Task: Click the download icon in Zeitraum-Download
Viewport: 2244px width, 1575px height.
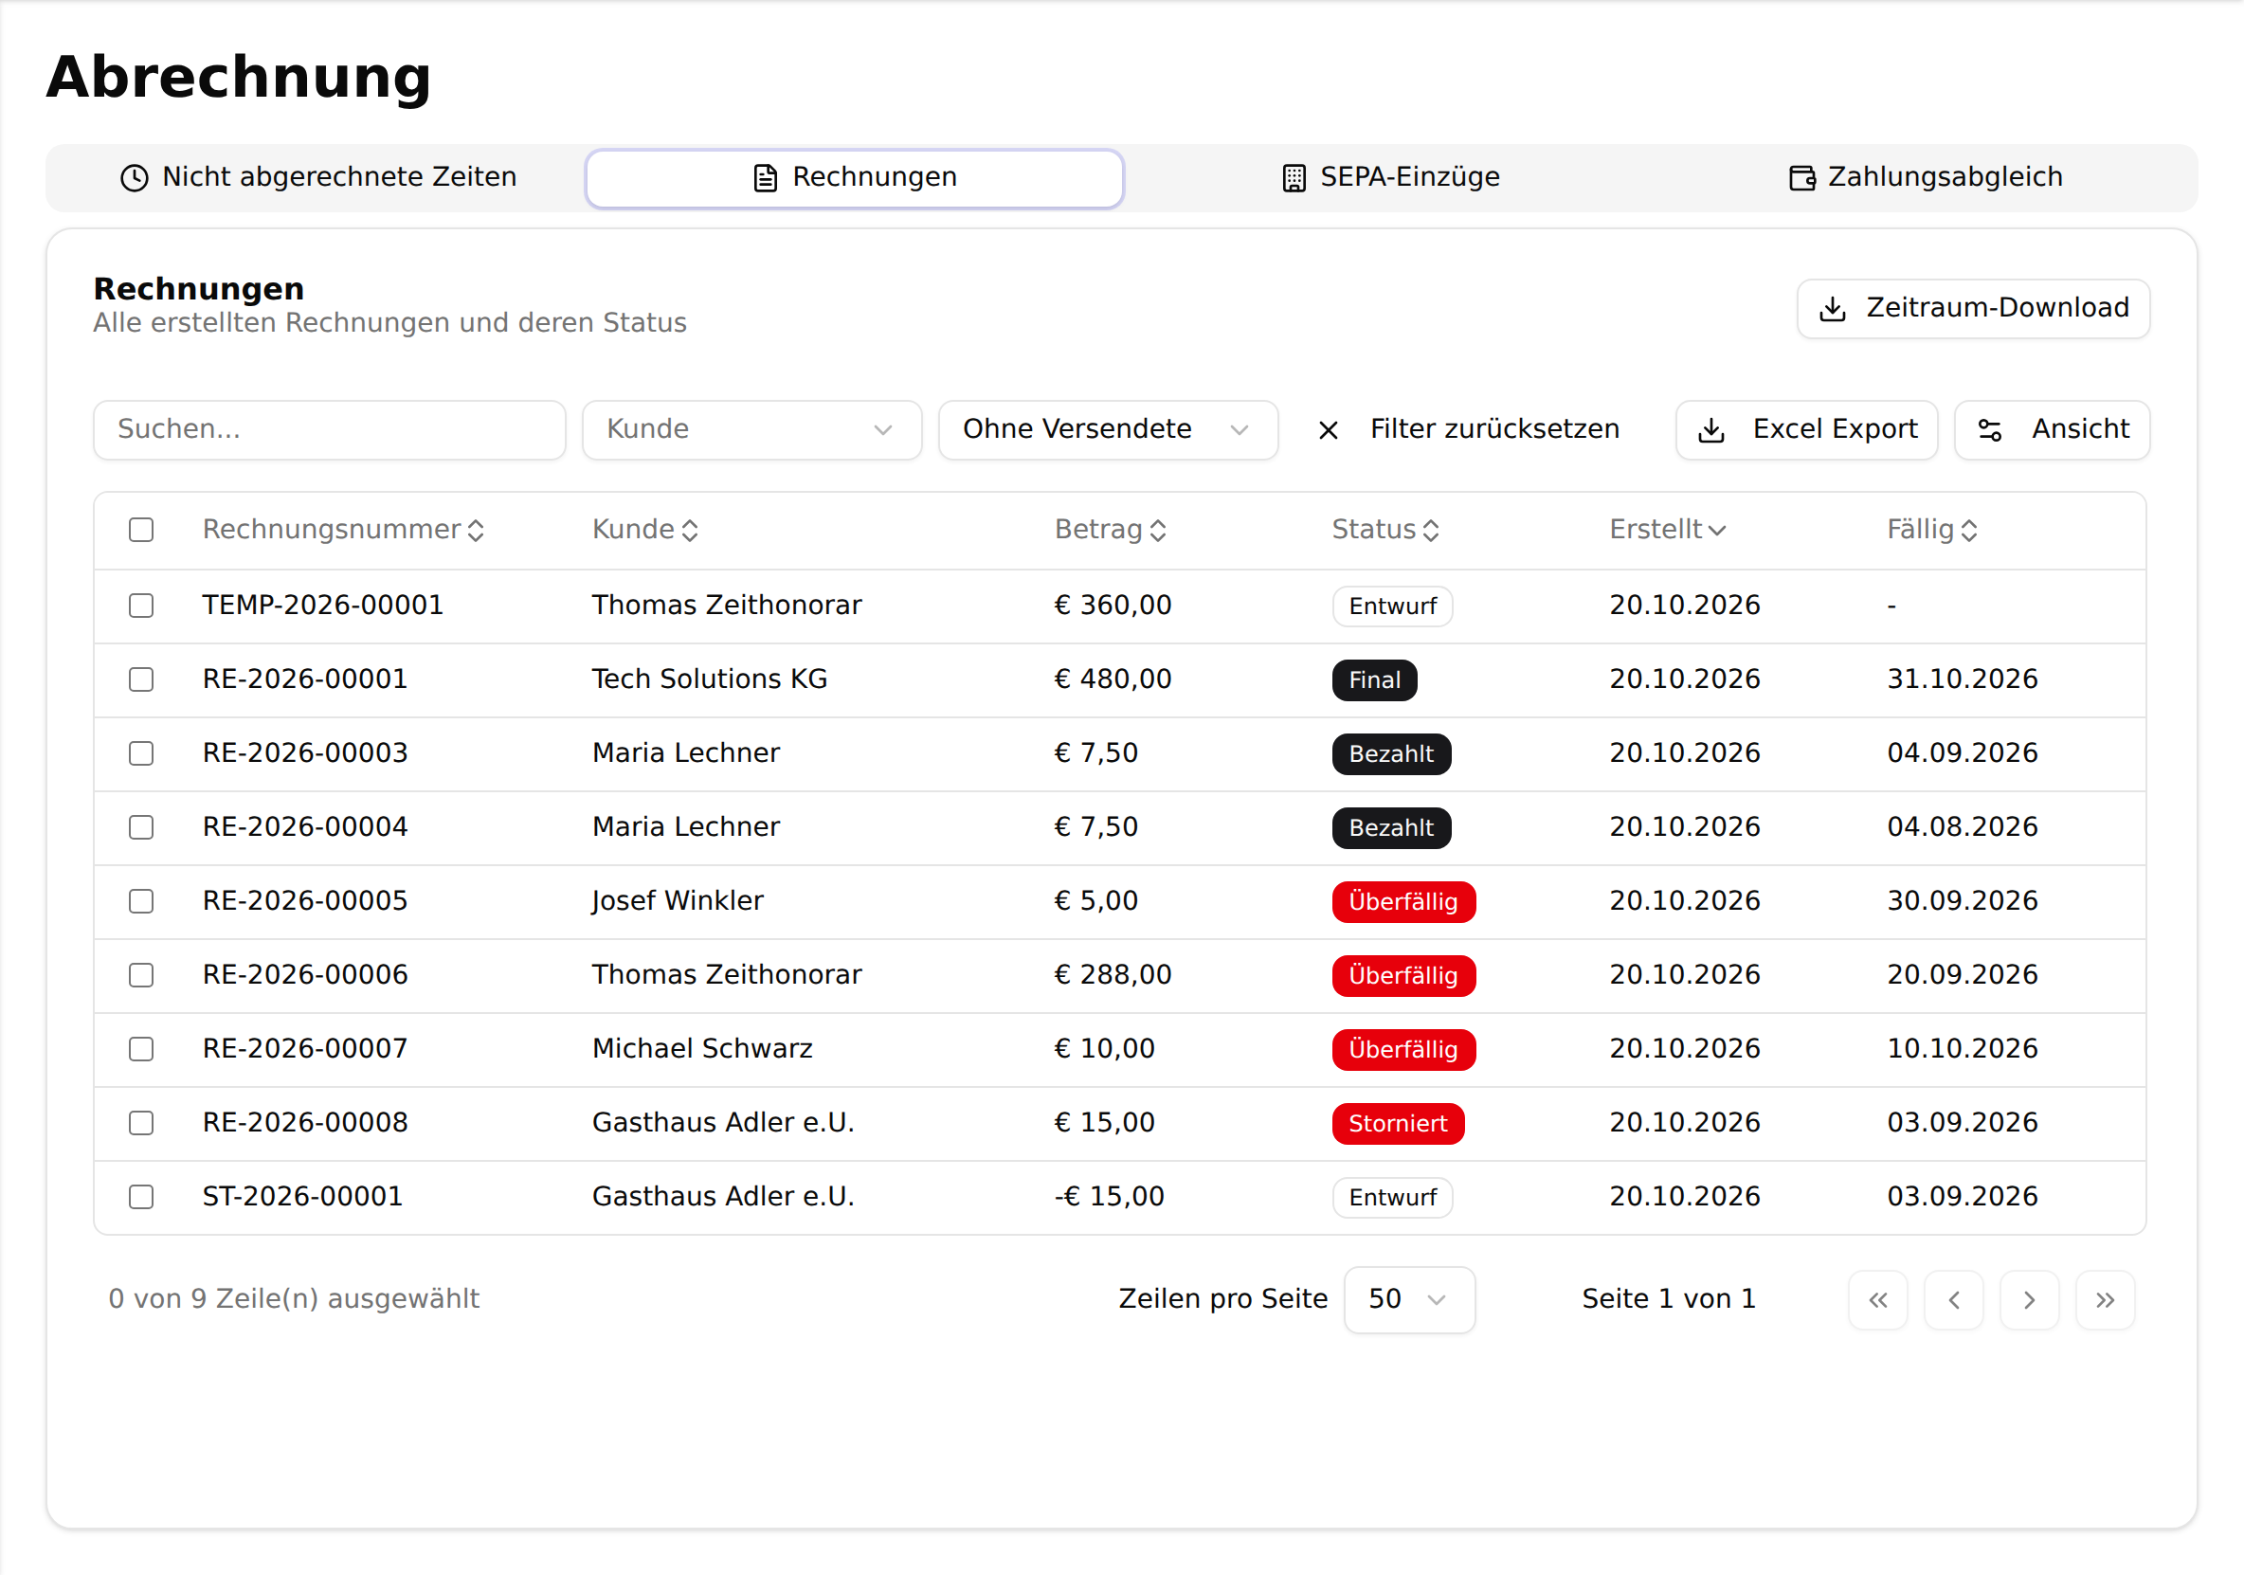Action: click(1833, 309)
